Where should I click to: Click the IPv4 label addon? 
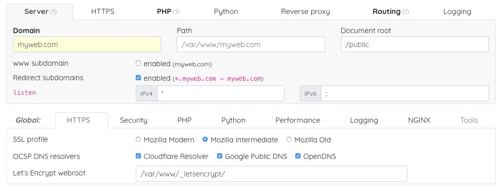coord(146,94)
